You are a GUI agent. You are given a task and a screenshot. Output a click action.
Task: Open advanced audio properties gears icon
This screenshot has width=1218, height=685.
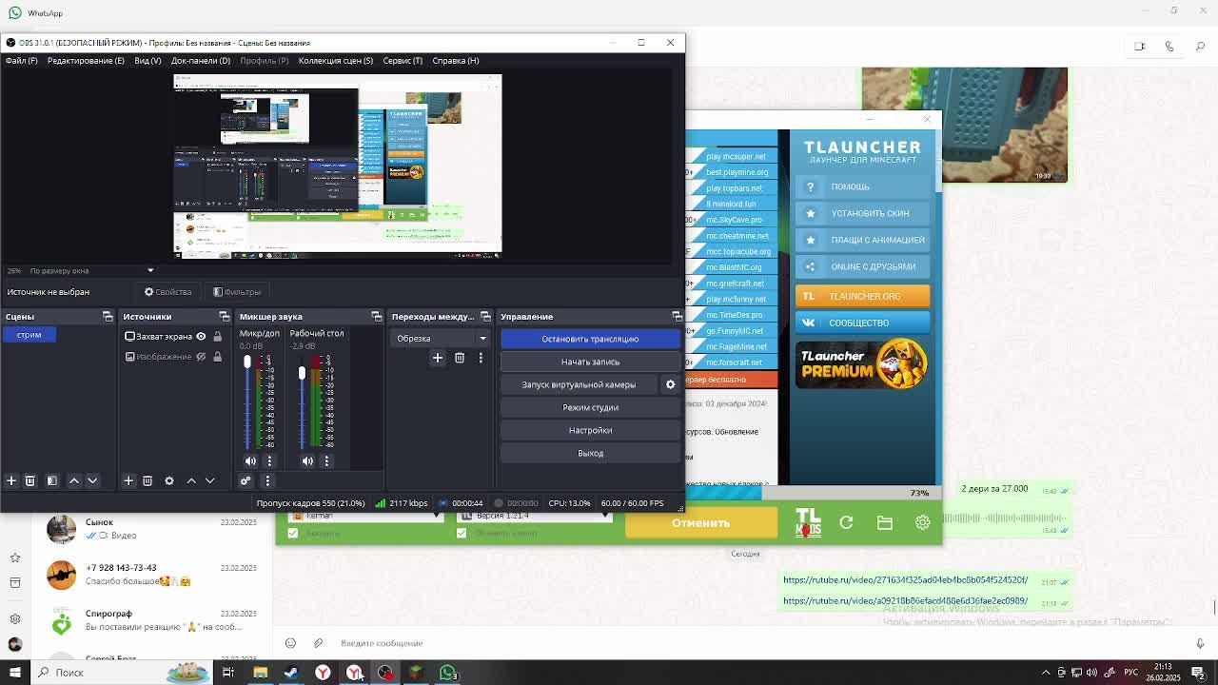coord(246,480)
